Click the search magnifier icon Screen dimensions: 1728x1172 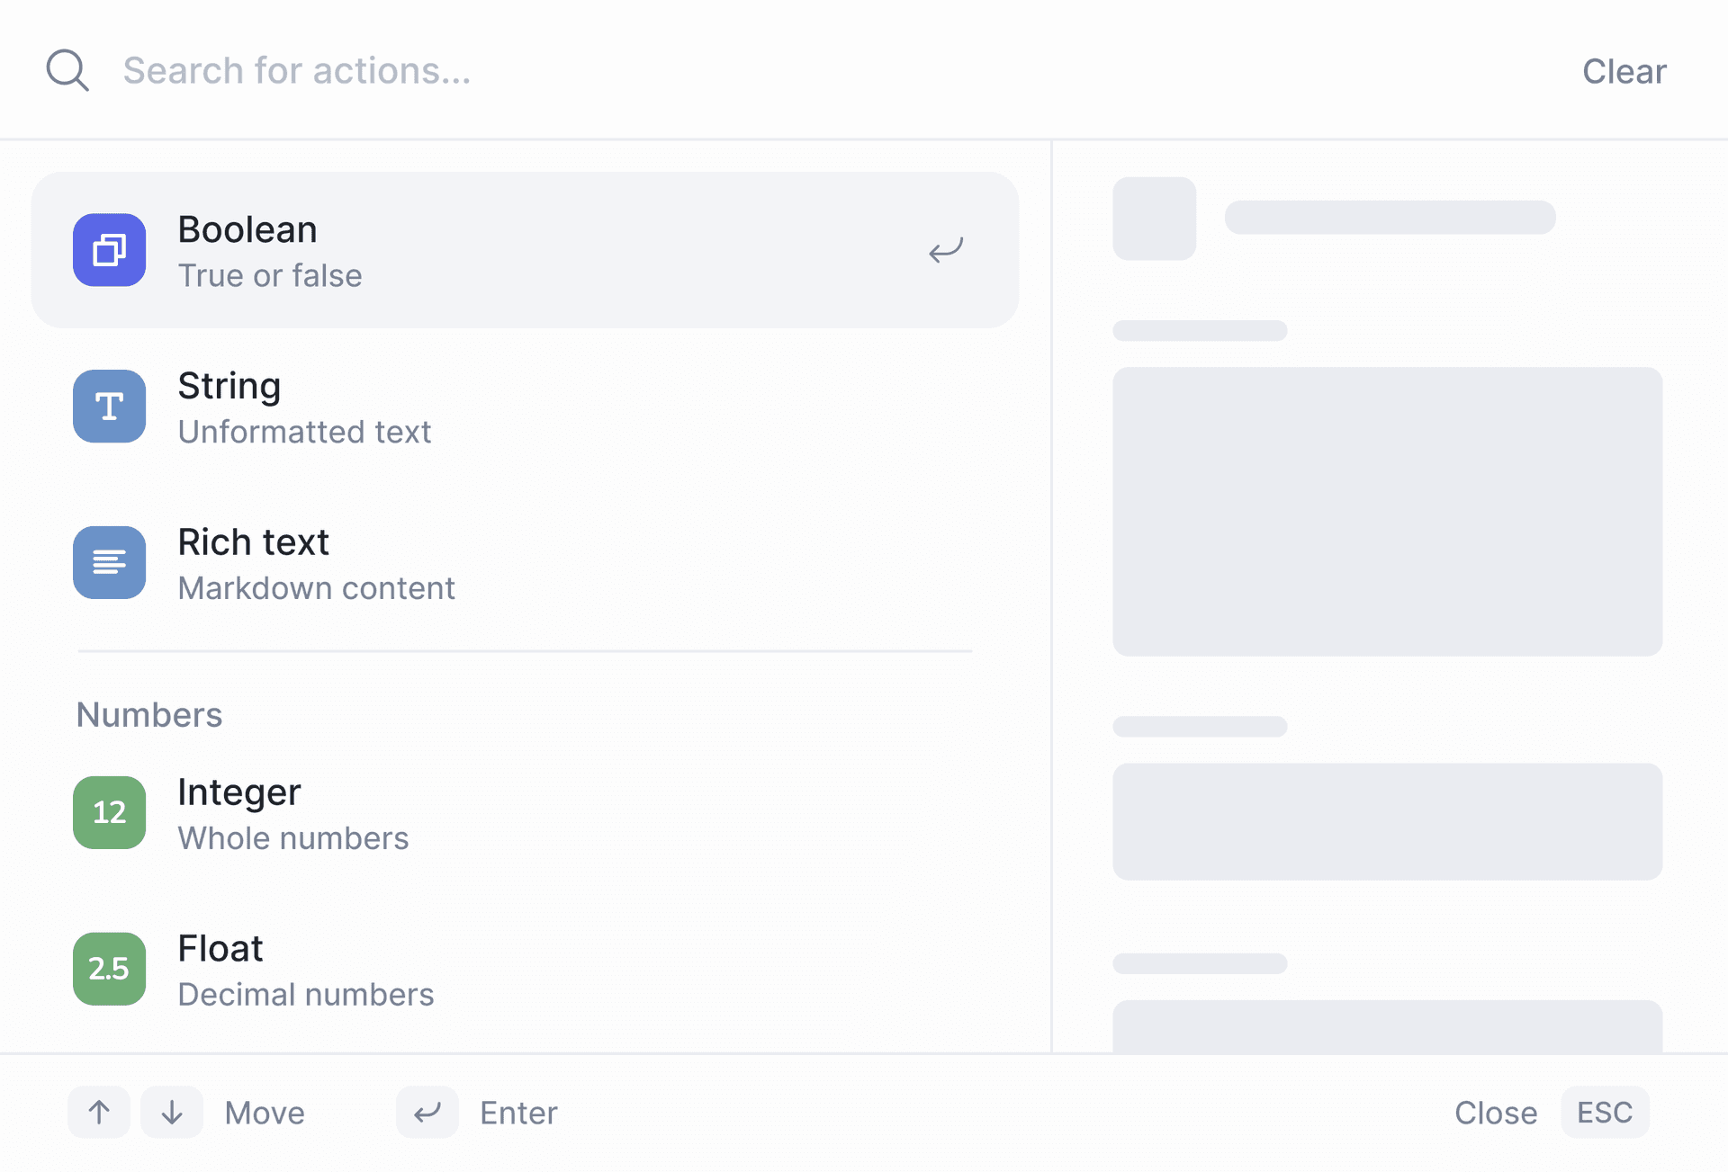67,70
